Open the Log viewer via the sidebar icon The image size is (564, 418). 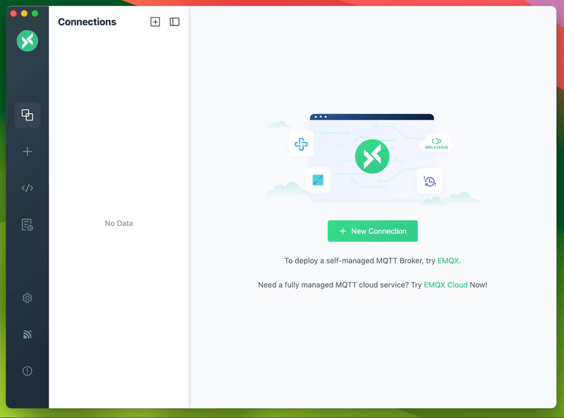click(x=27, y=224)
